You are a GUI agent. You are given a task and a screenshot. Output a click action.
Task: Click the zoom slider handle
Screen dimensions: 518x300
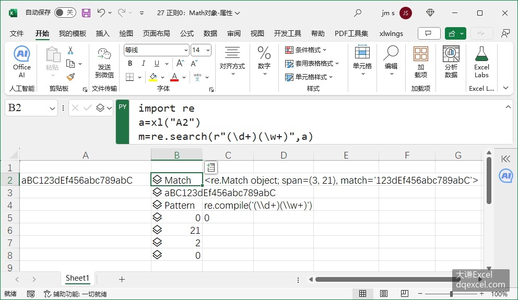coord(451,294)
